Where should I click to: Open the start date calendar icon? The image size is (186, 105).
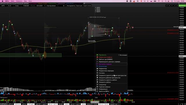(x=31, y=6)
